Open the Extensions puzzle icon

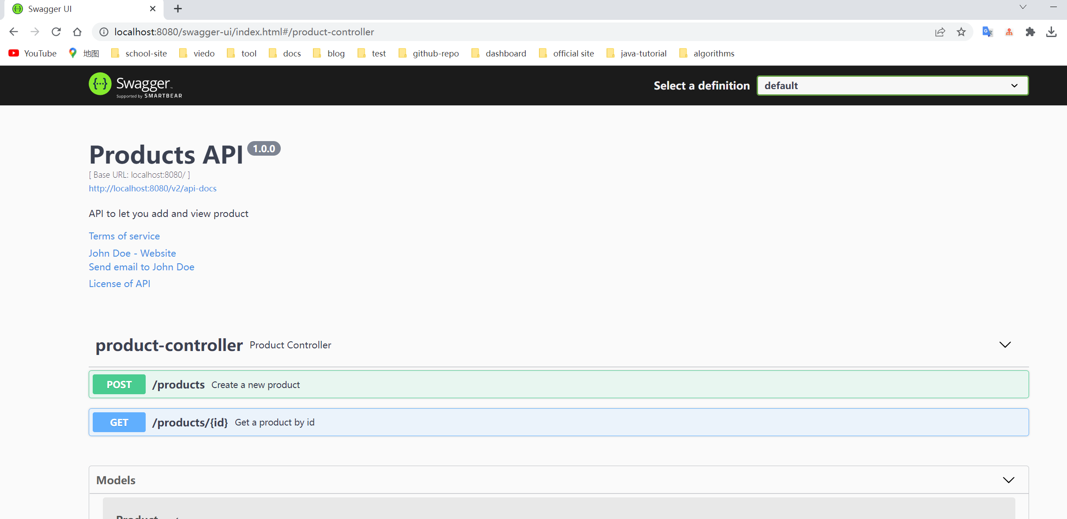click(1030, 32)
